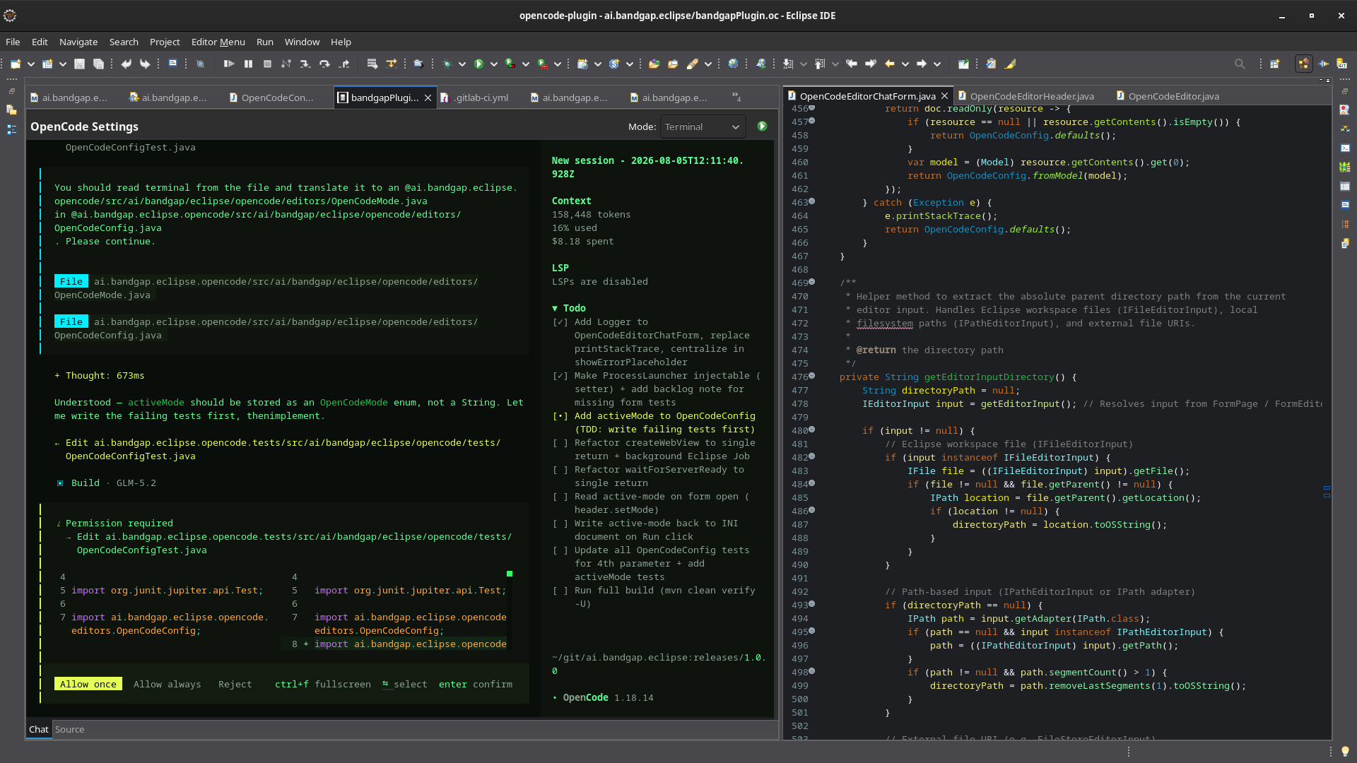Click the Suspend debug icon
This screenshot has height=763, width=1357.
[248, 64]
